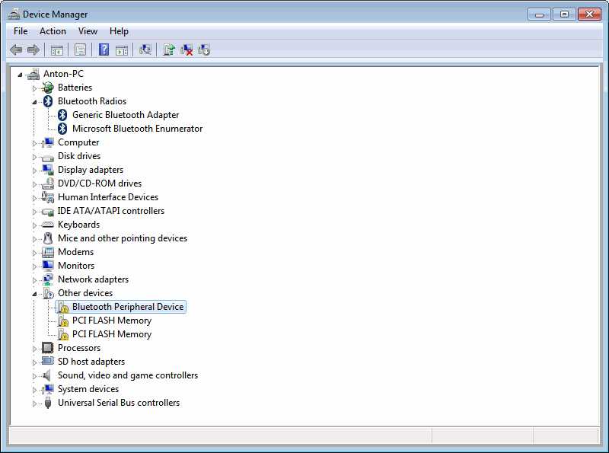This screenshot has width=609, height=453.
Task: Select the first PCI FLASH Memory device
Action: click(111, 321)
